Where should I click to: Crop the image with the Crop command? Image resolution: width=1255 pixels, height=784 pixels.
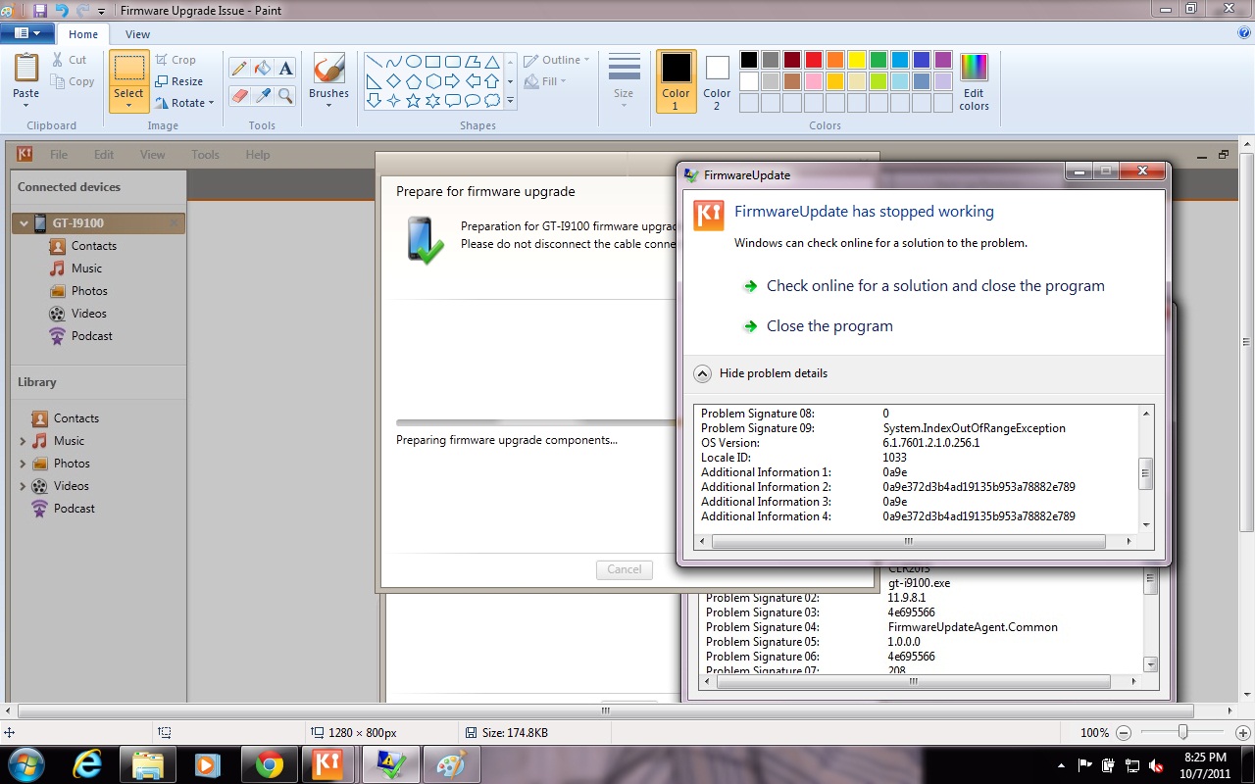pos(176,60)
